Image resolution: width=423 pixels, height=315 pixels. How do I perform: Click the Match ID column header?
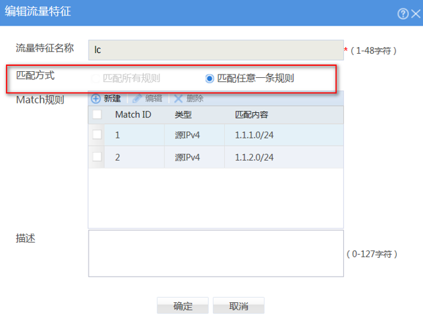tap(133, 115)
